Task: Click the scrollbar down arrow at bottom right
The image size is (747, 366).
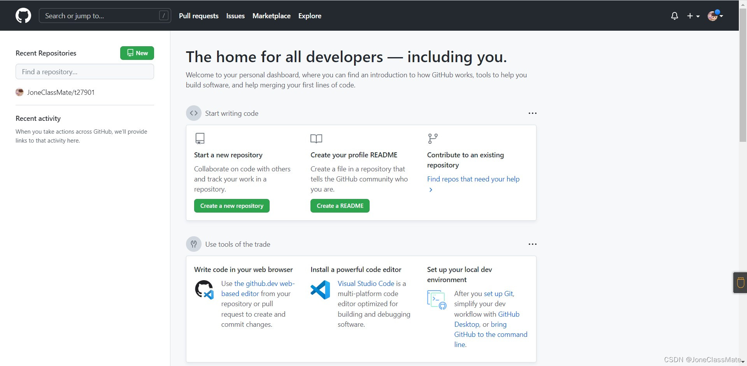Action: pos(743,362)
